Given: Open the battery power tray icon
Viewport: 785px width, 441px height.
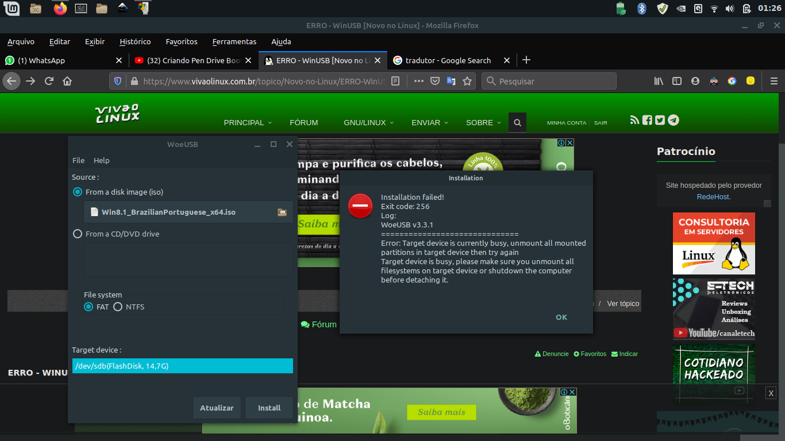Looking at the screenshot, I should 746,9.
